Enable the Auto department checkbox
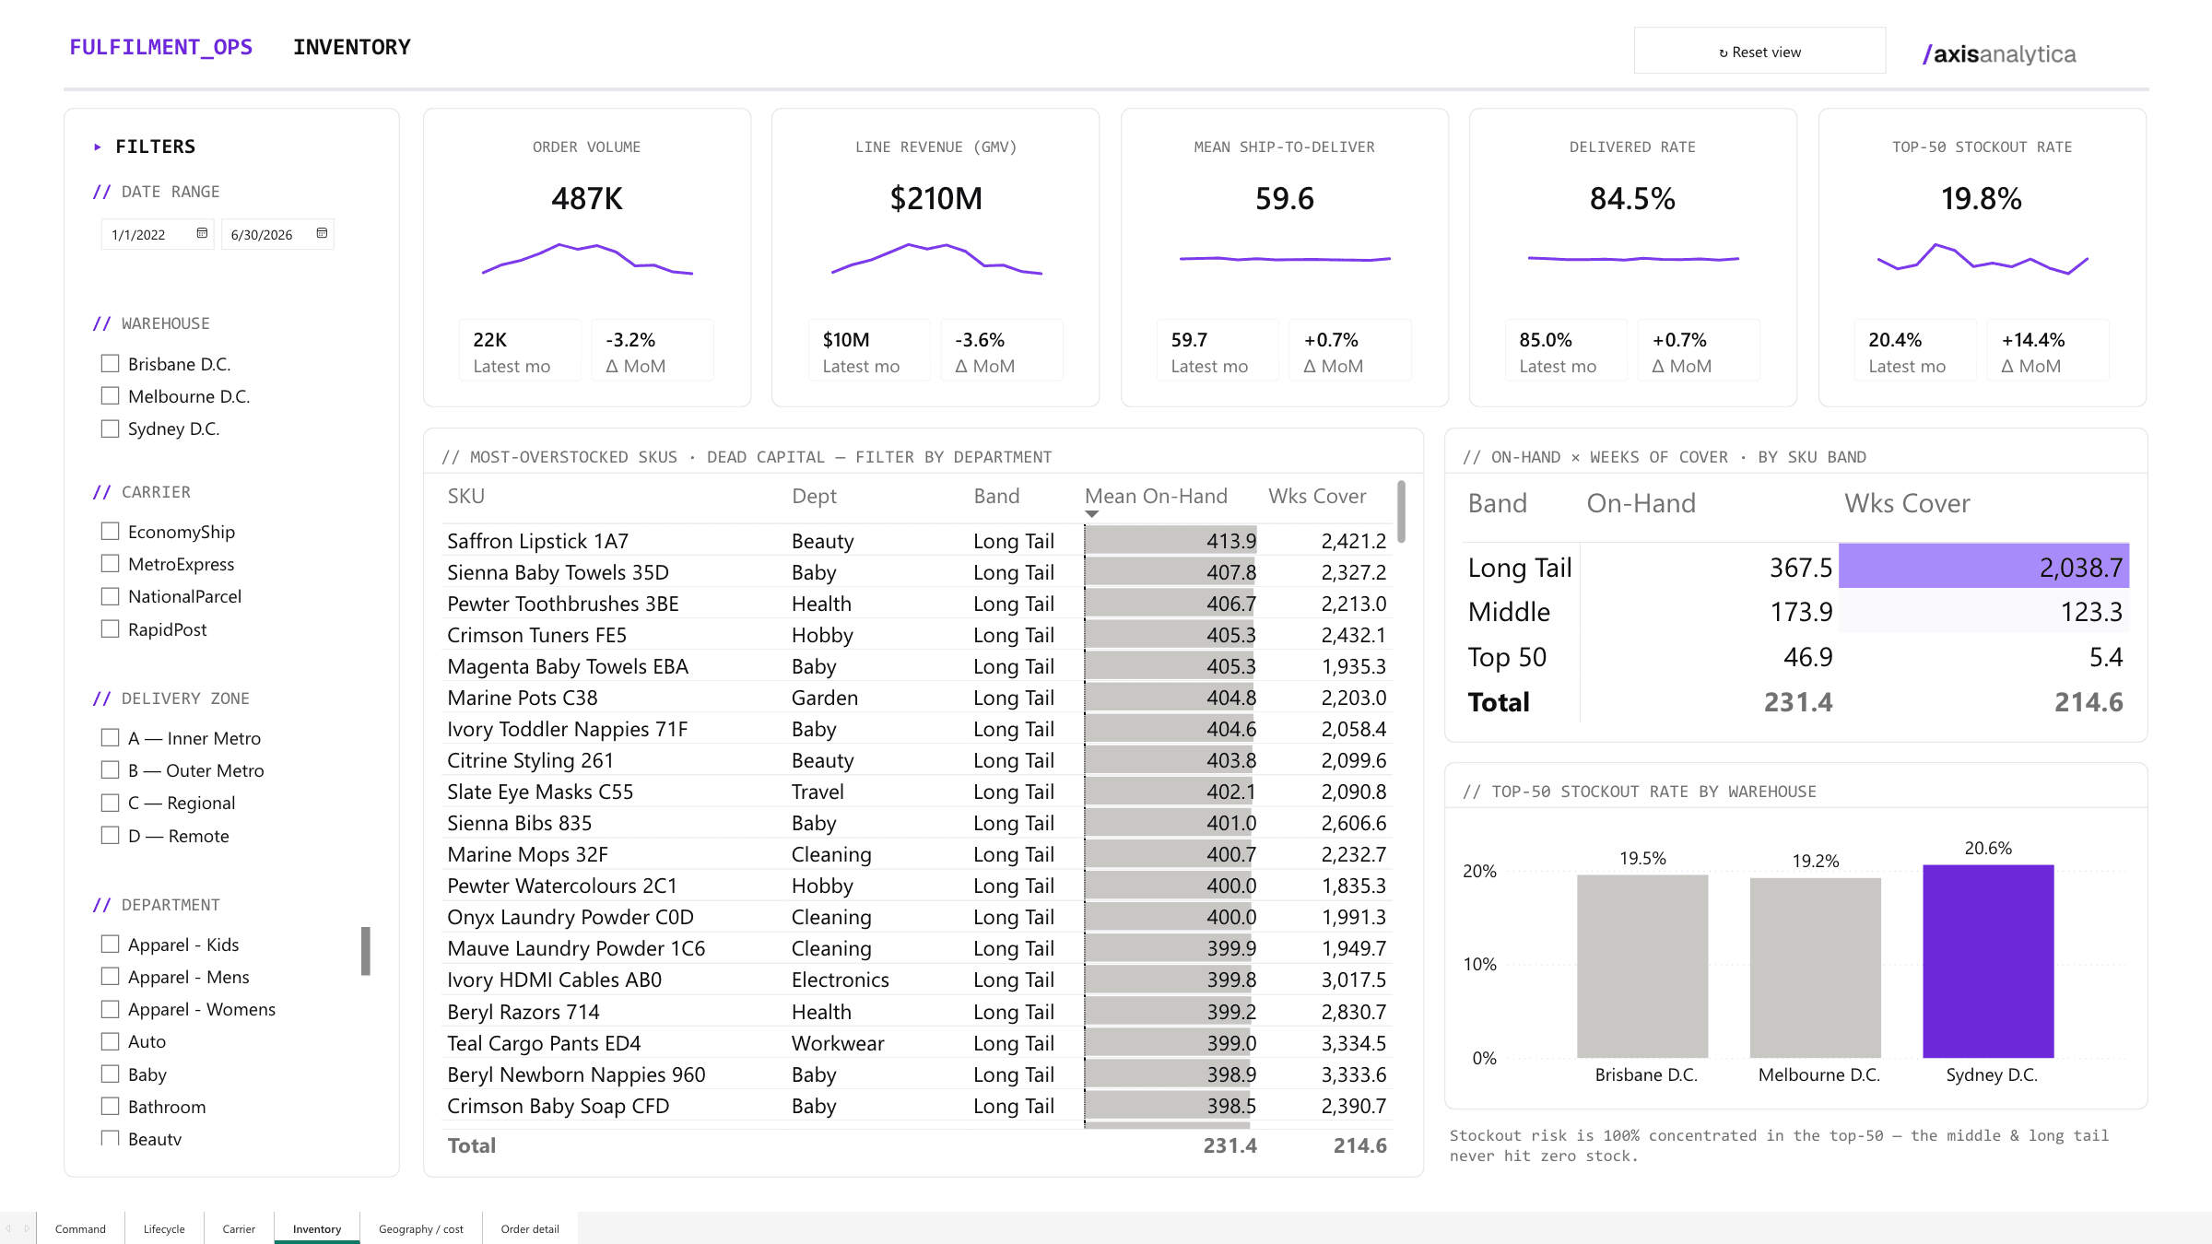This screenshot has height=1244, width=2212. pos(110,1041)
